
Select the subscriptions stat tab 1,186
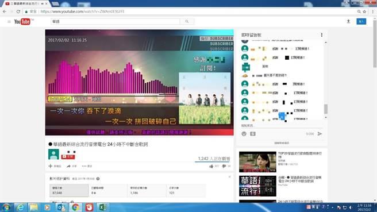click(x=147, y=190)
